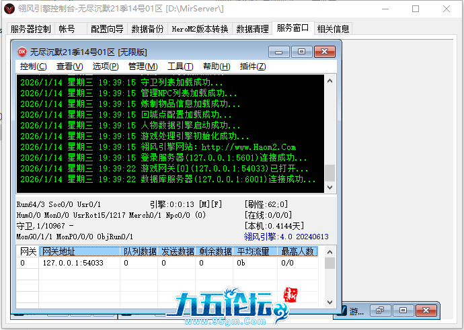Image resolution: width=464 pixels, height=330 pixels.
Task: Expand the 工具(T) menu
Action: pyautogui.click(x=180, y=67)
